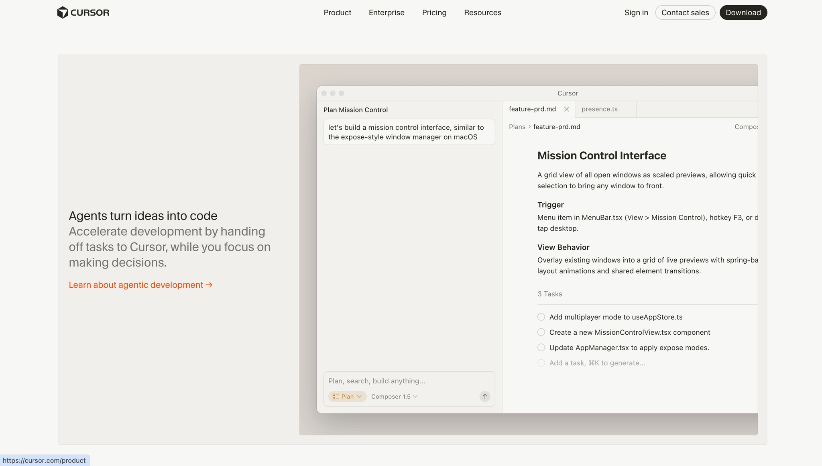Click the Contact sales button
822x466 pixels.
point(685,12)
